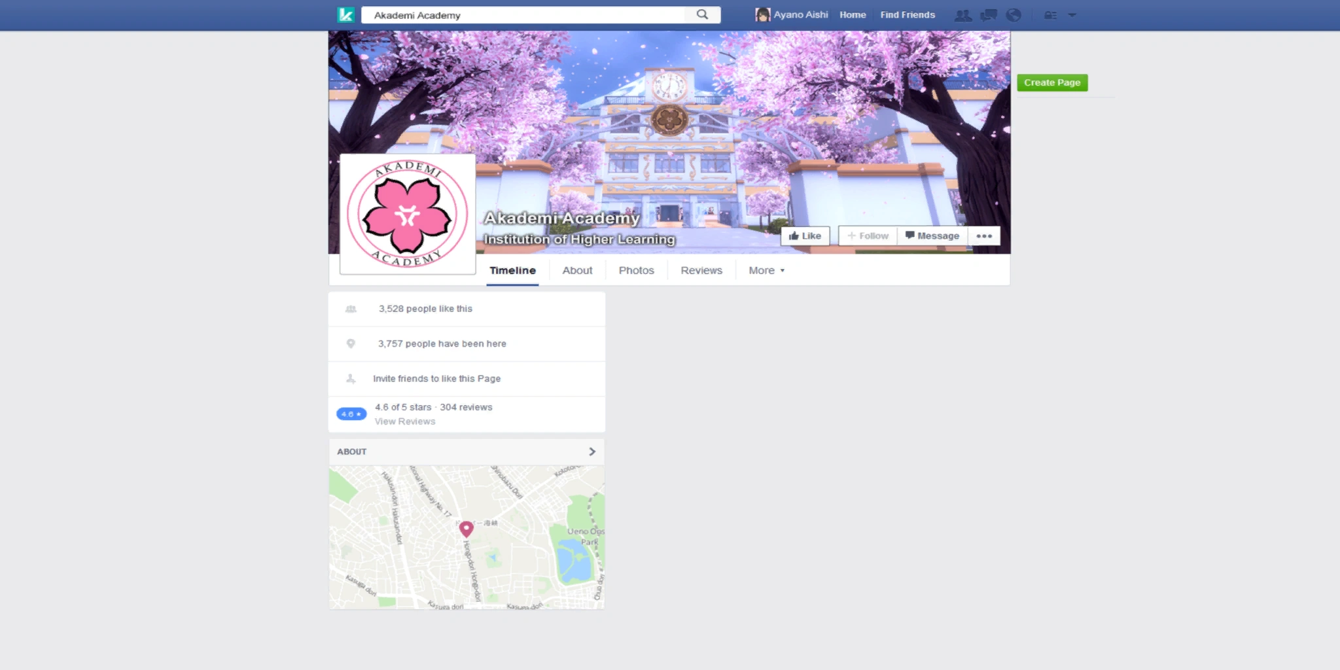Follow the Akademi Academy page
The height and width of the screenshot is (670, 1340).
(x=868, y=236)
